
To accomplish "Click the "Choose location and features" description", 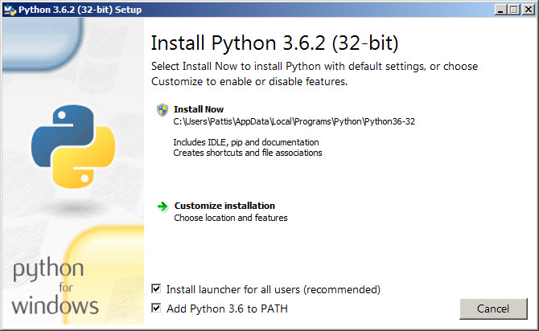I will point(231,218).
